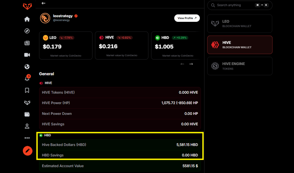Screen dimensions: 294x173
Task: Open the video camera section
Action: pyautogui.click(x=27, y=55)
